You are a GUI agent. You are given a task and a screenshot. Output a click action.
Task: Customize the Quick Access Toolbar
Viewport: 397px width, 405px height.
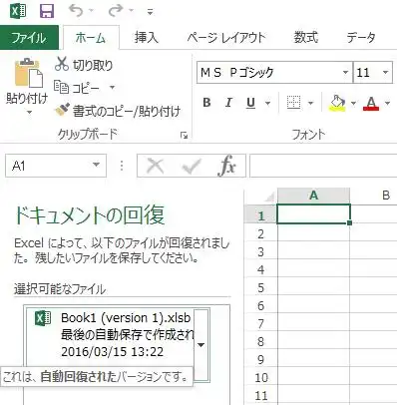pyautogui.click(x=151, y=12)
